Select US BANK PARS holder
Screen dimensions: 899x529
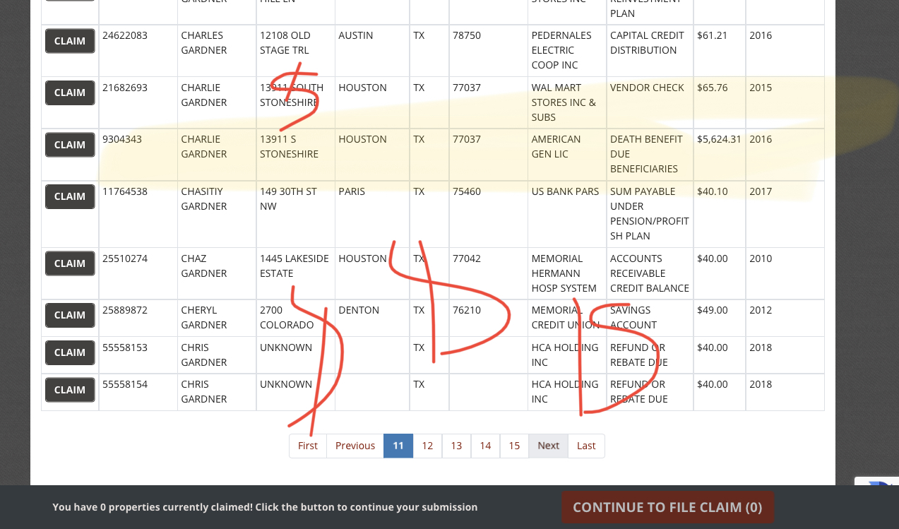pos(567,214)
